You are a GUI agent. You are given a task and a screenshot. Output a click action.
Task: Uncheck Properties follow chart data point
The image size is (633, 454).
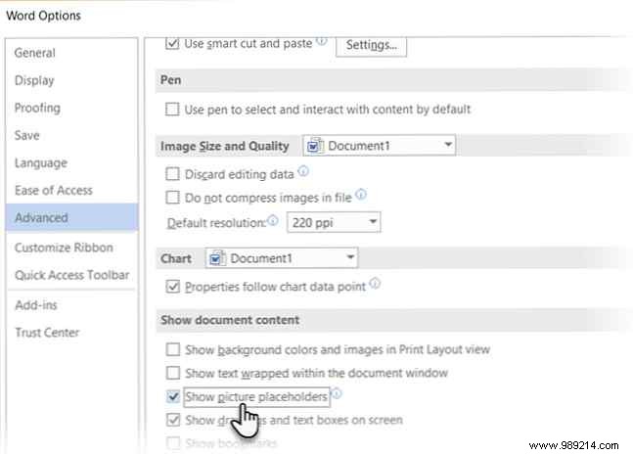point(173,287)
